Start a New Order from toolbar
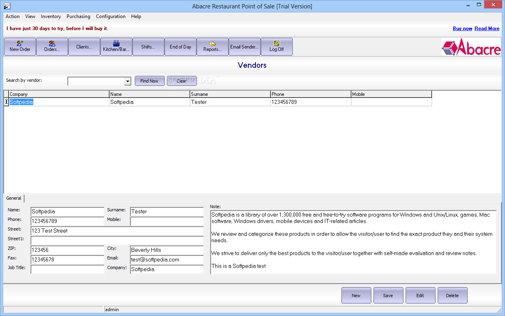Screen dimensions: 505x316 [x=20, y=47]
